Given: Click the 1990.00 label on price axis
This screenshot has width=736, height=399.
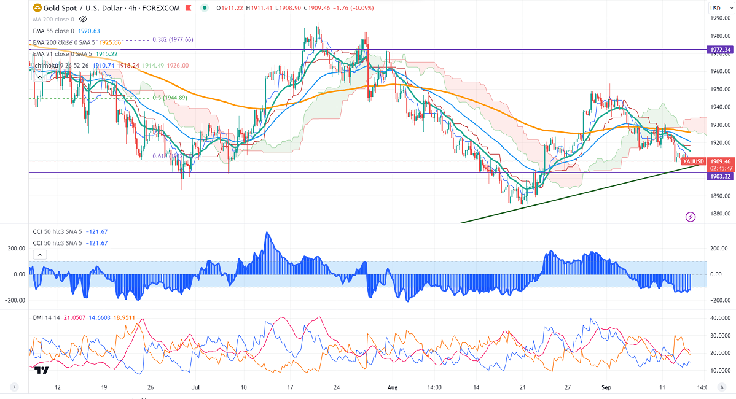Looking at the screenshot, I should click(x=721, y=18).
